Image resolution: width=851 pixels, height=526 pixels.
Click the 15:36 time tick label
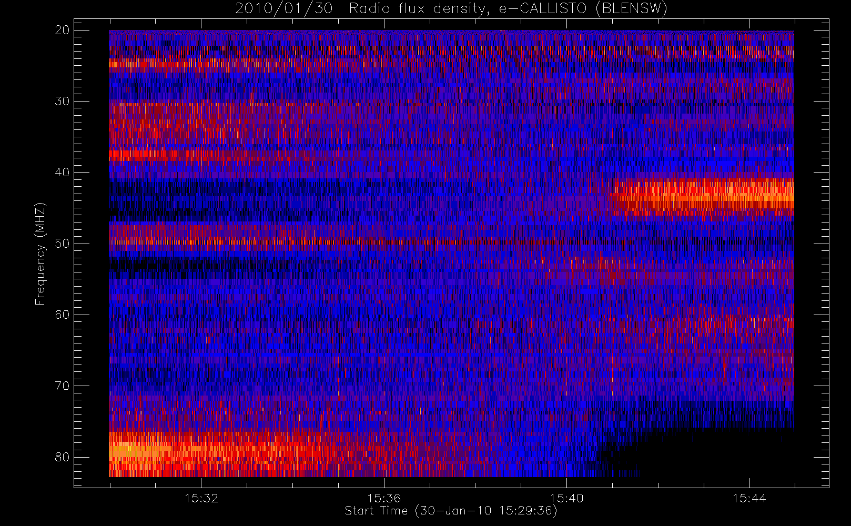point(384,498)
